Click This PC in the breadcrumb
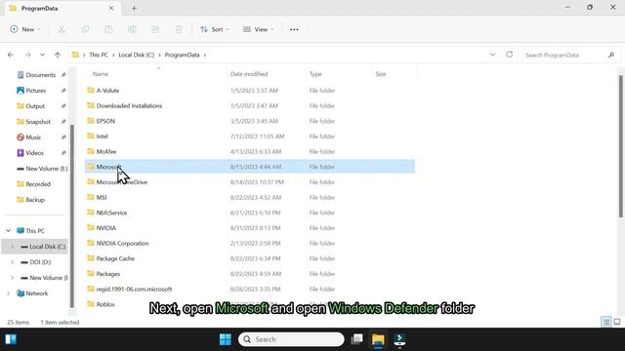 [x=99, y=55]
